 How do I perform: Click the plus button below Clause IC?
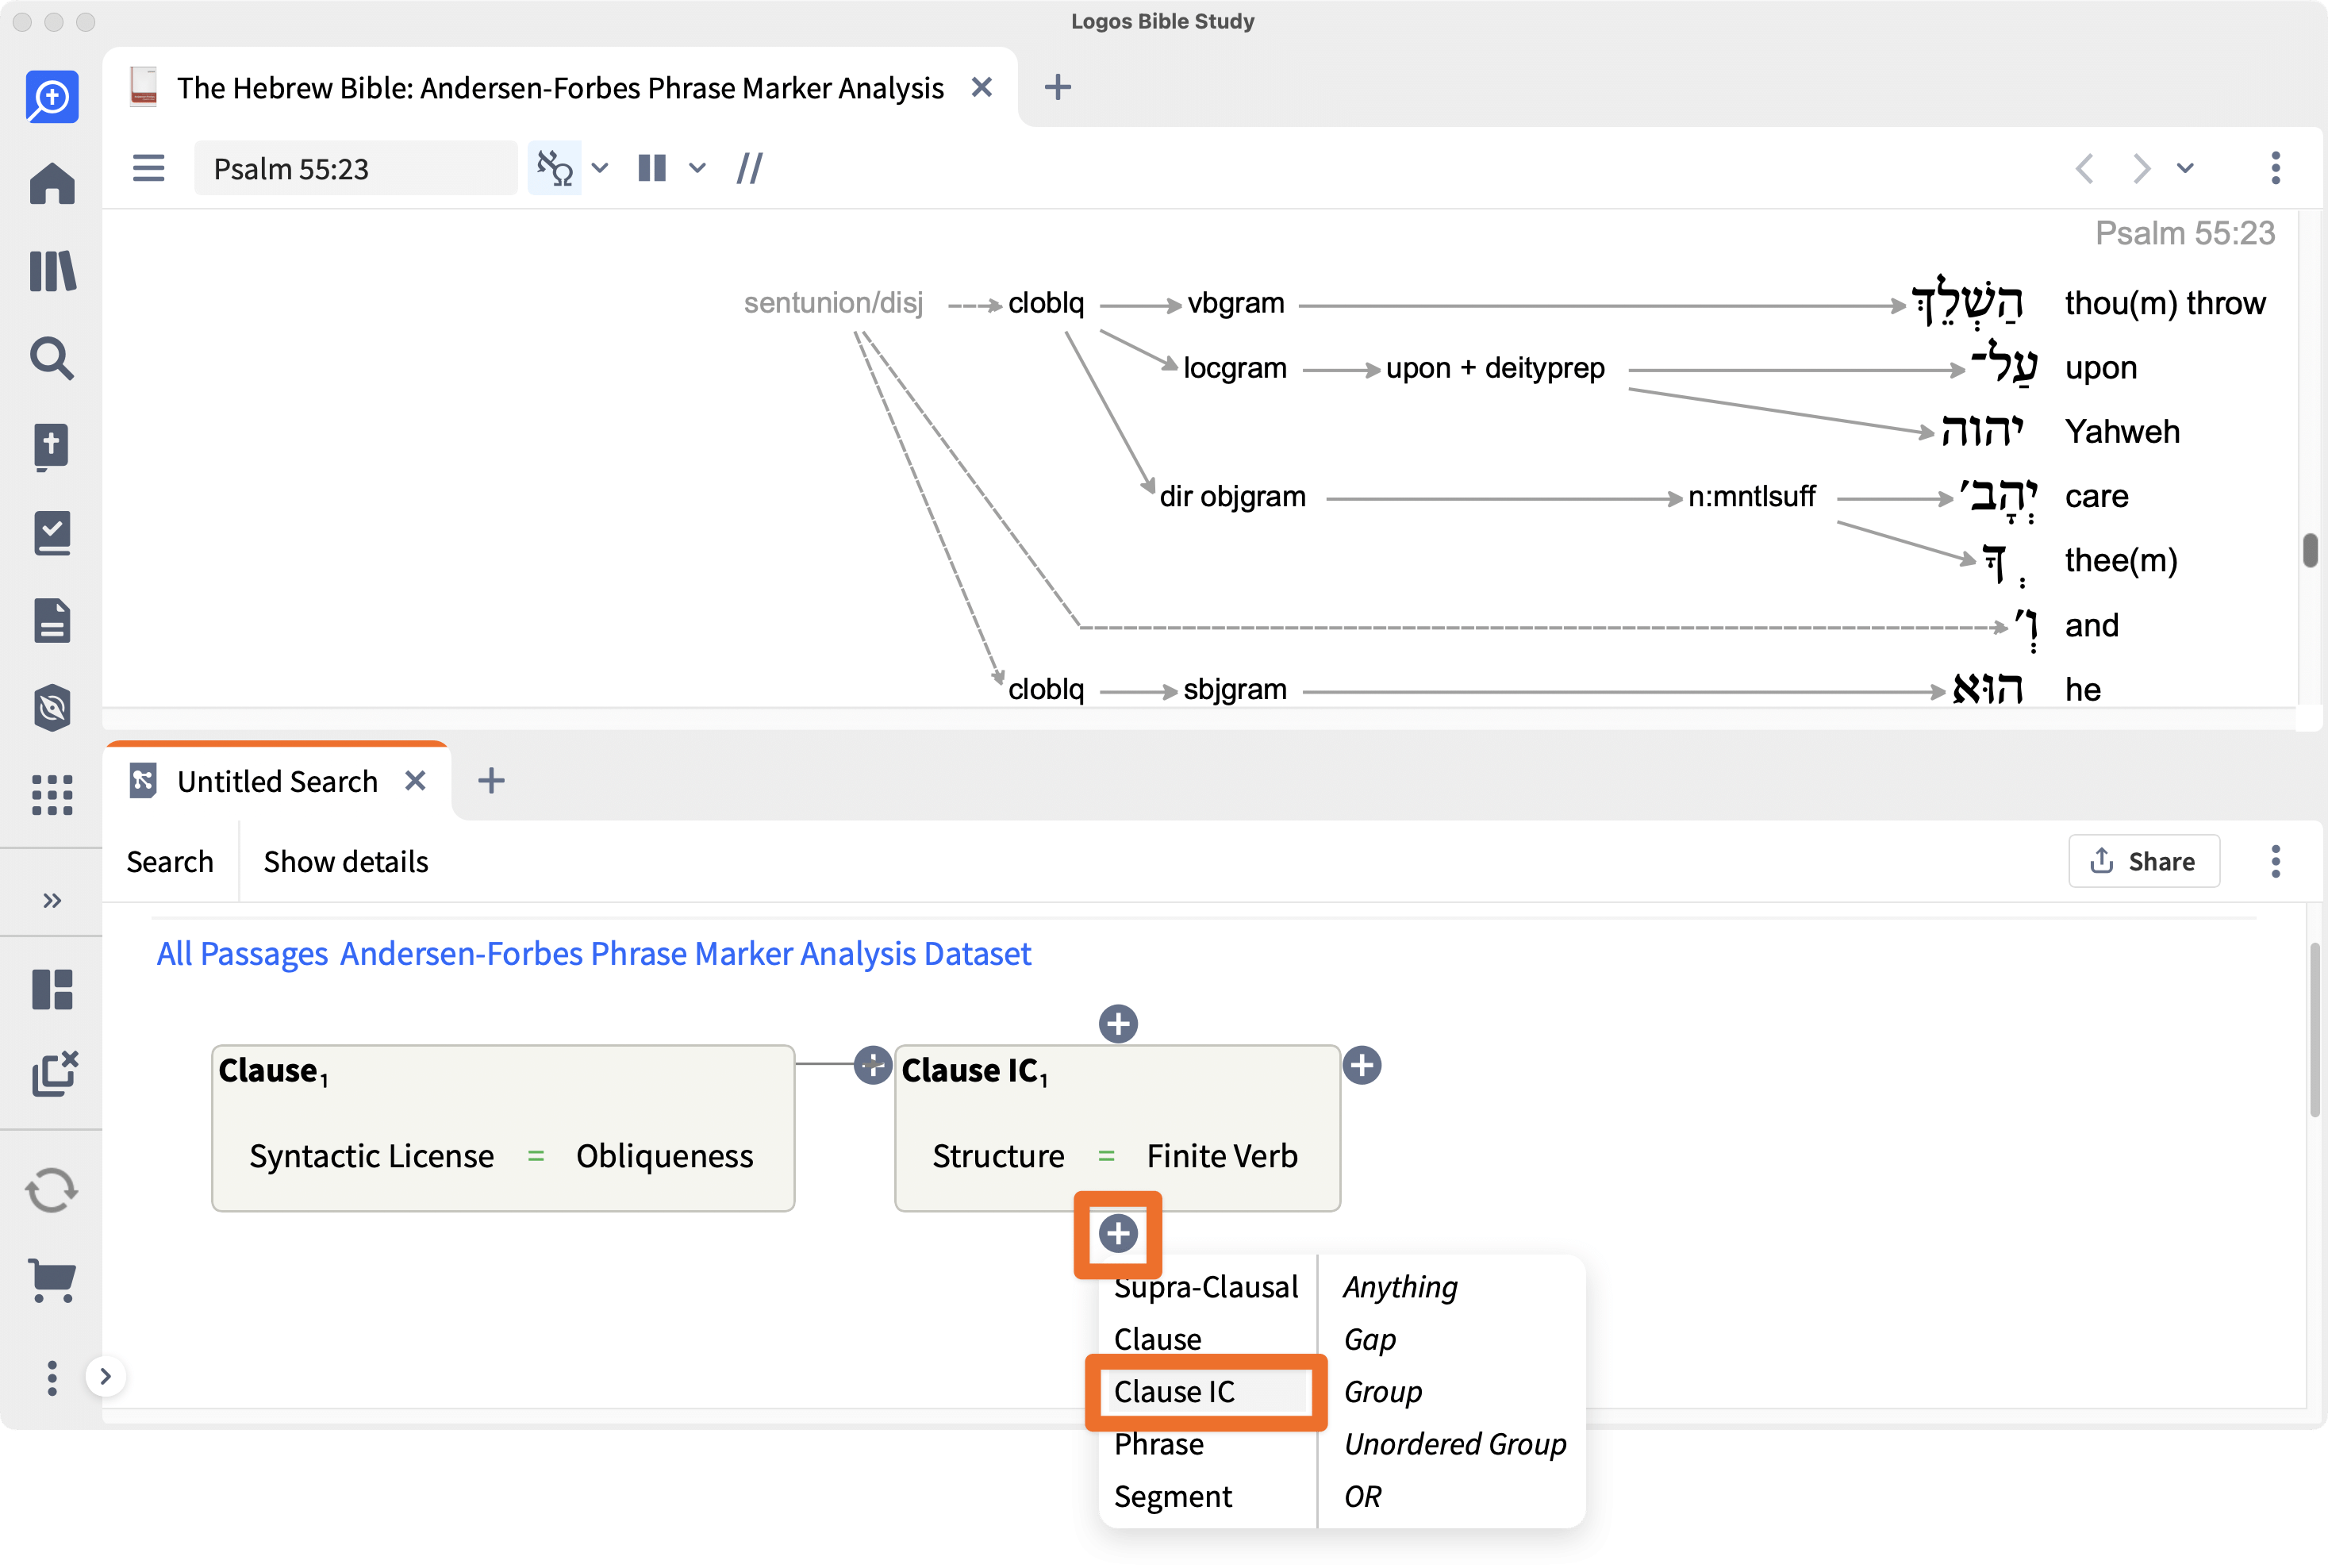click(x=1118, y=1234)
